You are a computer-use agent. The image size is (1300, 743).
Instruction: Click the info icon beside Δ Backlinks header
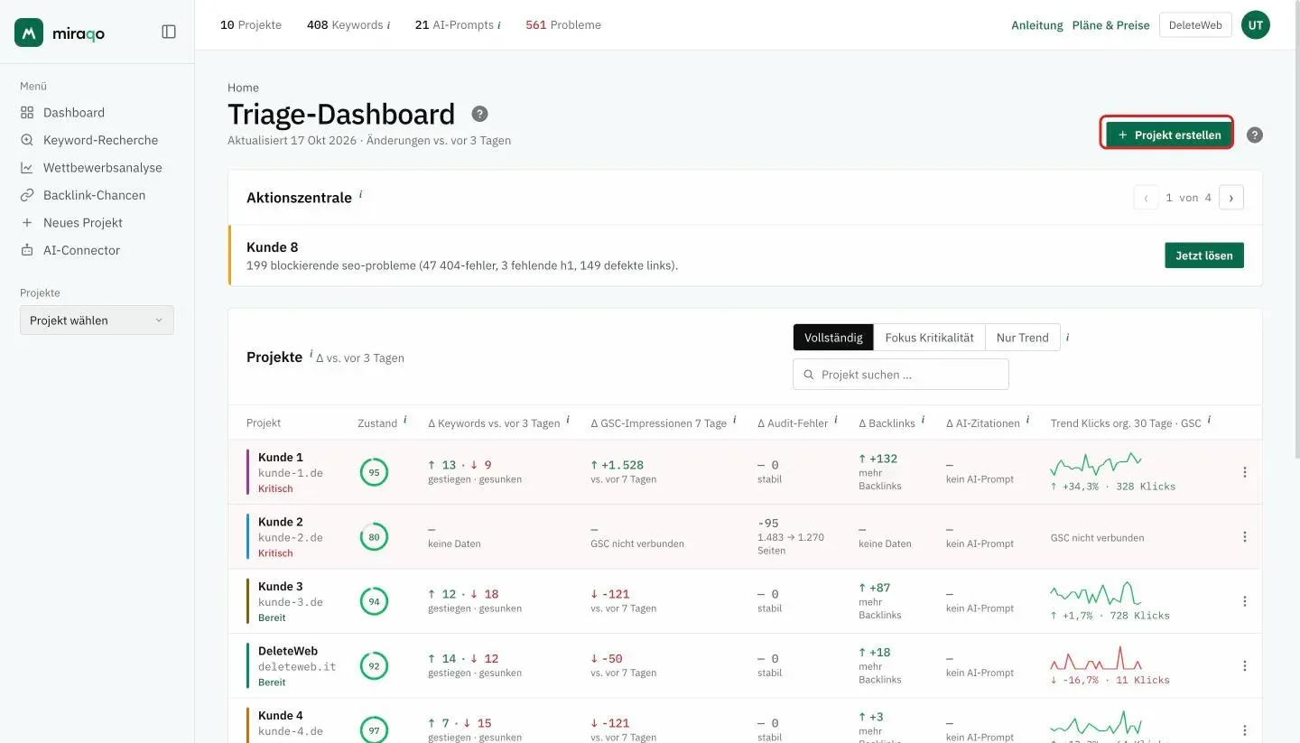pos(923,420)
